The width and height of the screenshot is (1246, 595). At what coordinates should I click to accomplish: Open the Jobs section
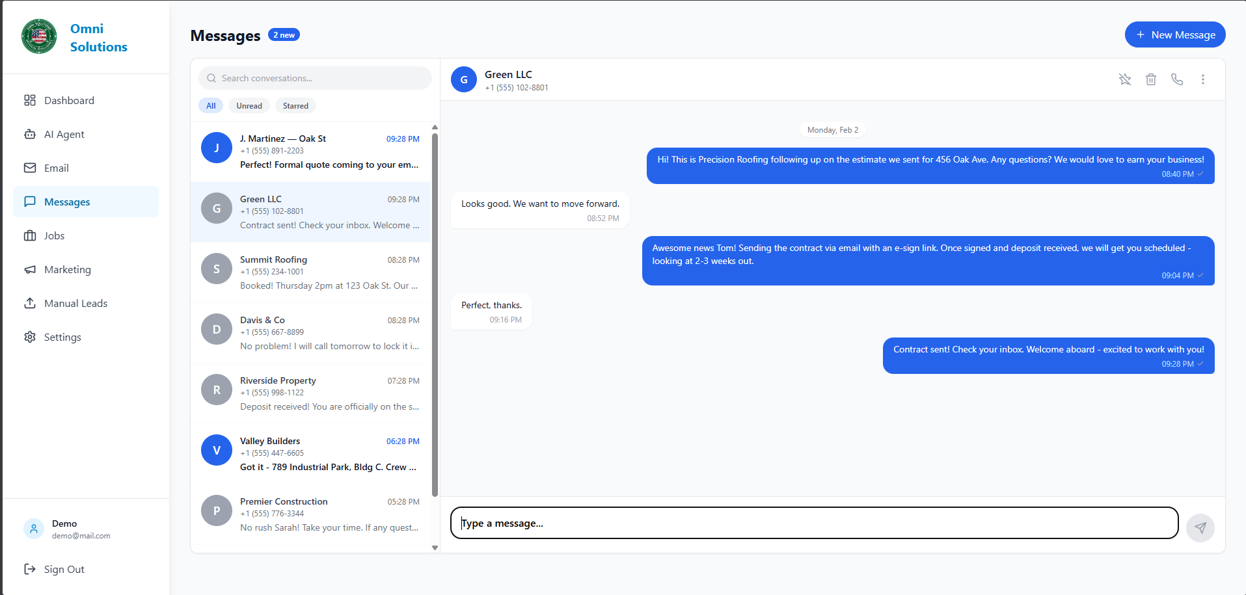(54, 235)
